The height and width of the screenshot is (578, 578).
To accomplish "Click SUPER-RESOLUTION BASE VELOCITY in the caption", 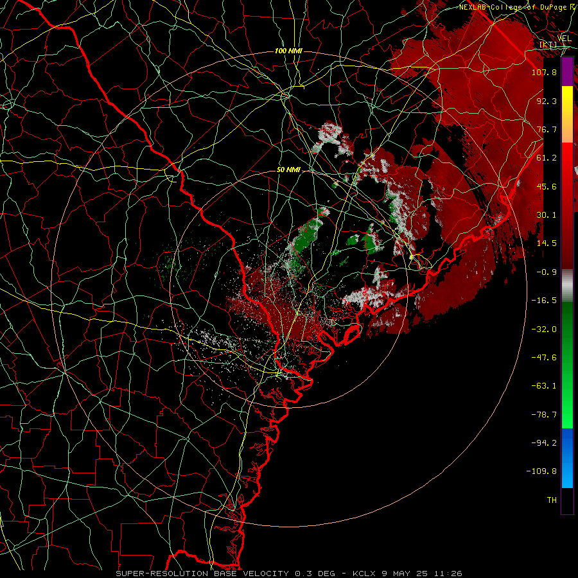I will point(202,574).
